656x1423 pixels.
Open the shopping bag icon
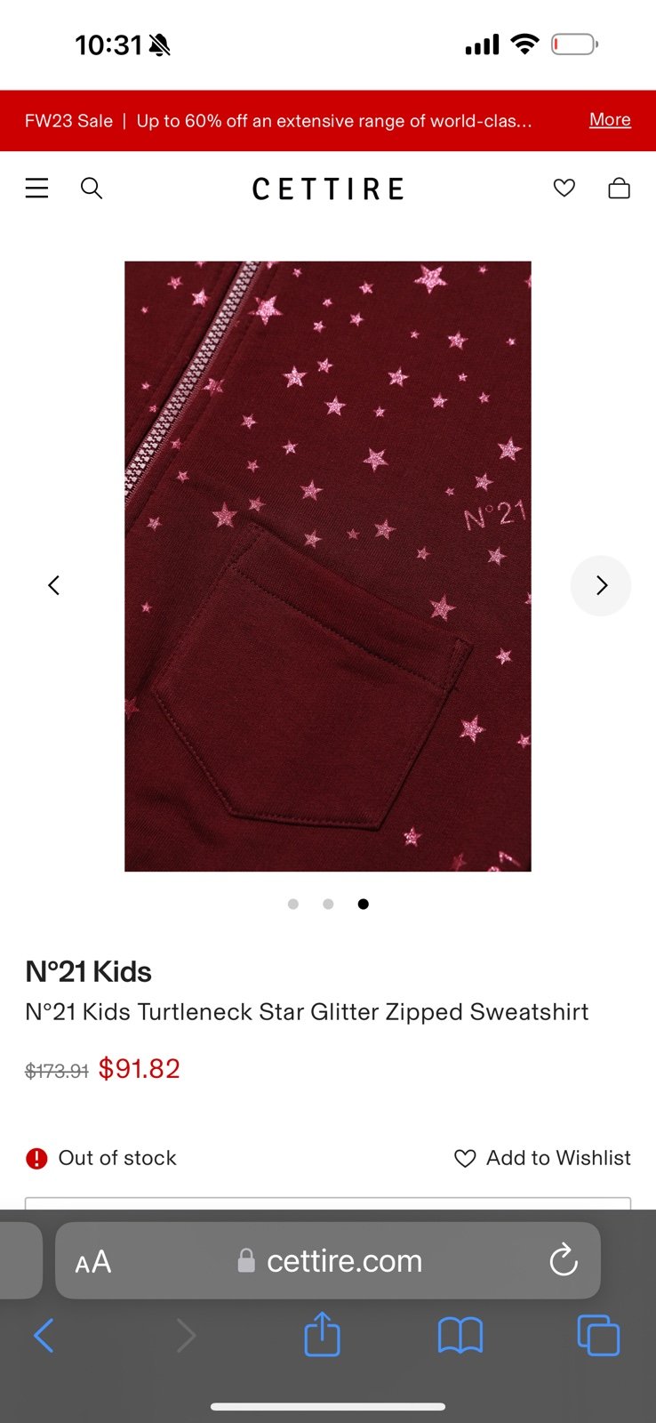[620, 188]
